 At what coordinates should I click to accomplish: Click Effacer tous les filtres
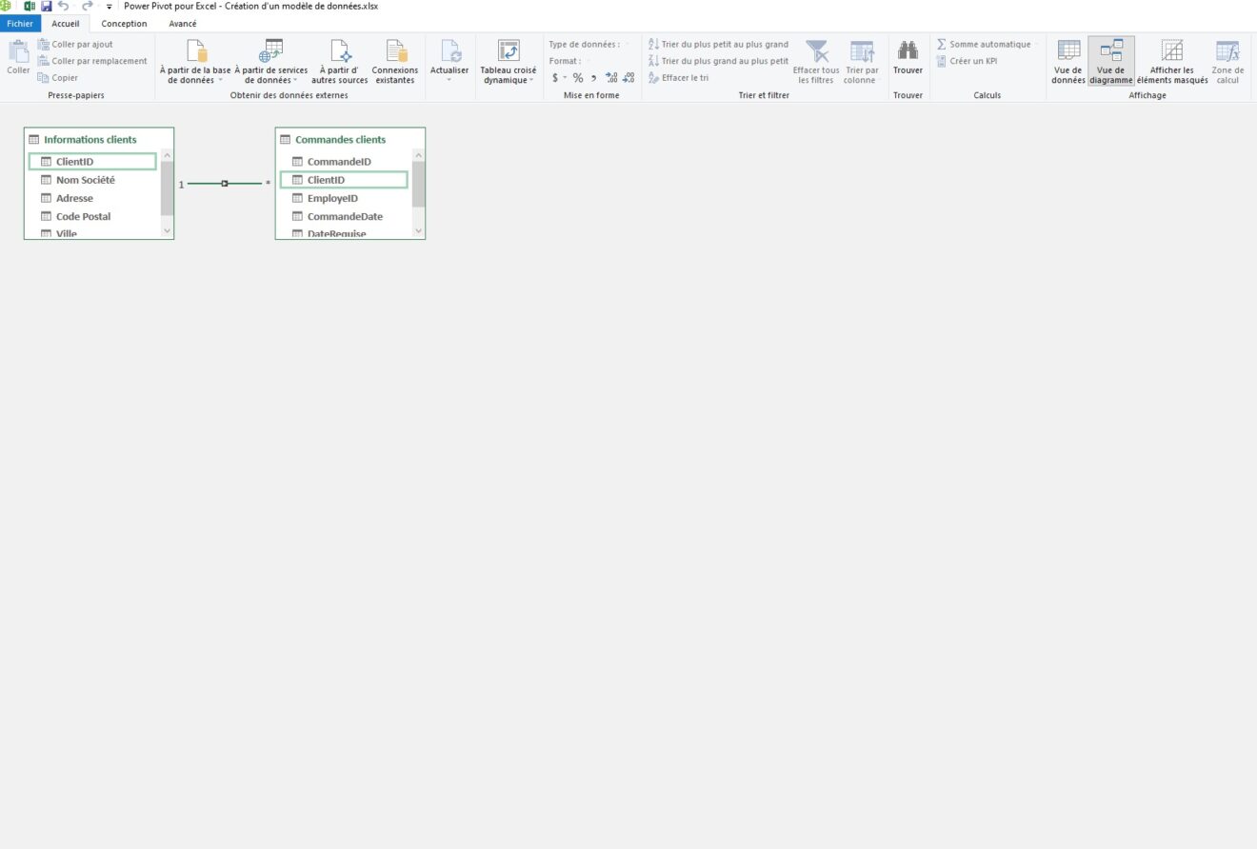tap(815, 62)
